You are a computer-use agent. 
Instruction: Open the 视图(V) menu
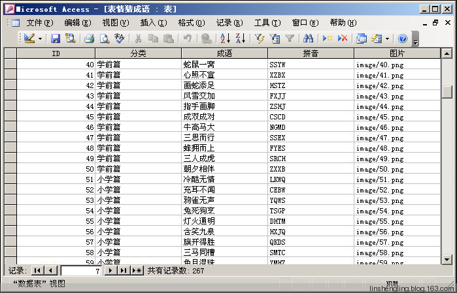(x=116, y=23)
